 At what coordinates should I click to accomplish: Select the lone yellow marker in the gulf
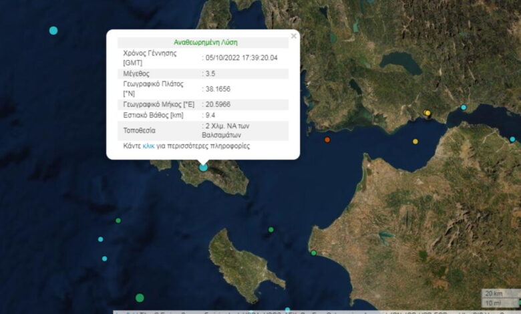pyautogui.click(x=415, y=141)
